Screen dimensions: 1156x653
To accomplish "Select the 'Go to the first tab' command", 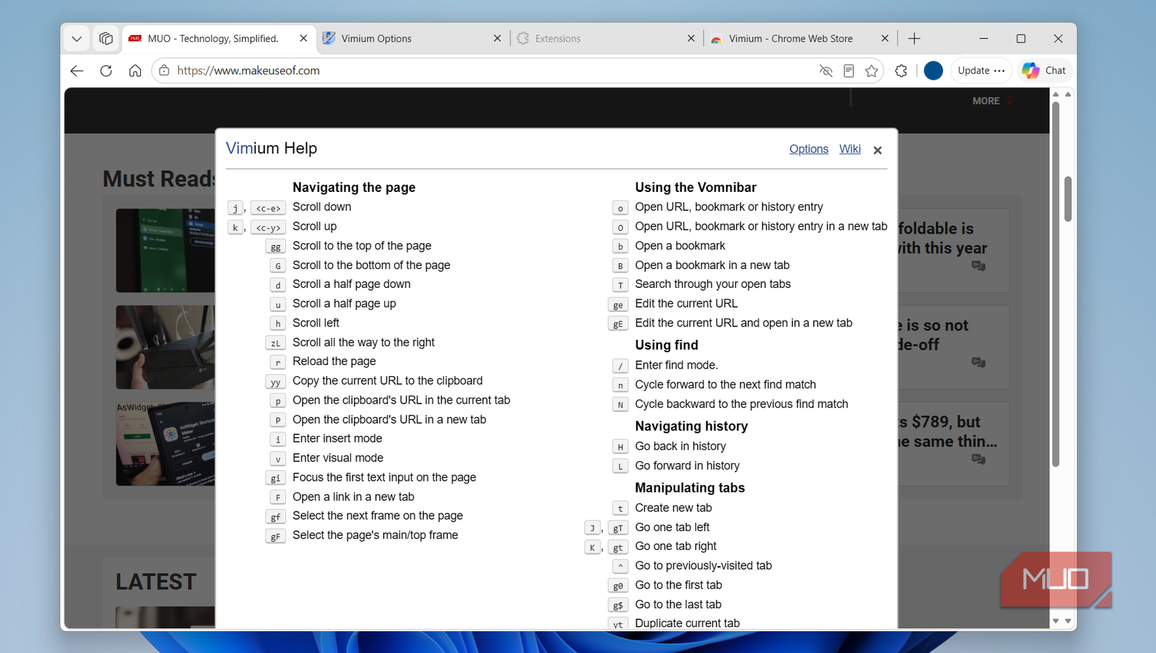I will point(678,585).
